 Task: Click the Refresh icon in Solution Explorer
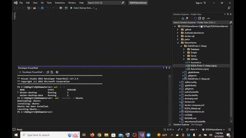coord(196,18)
